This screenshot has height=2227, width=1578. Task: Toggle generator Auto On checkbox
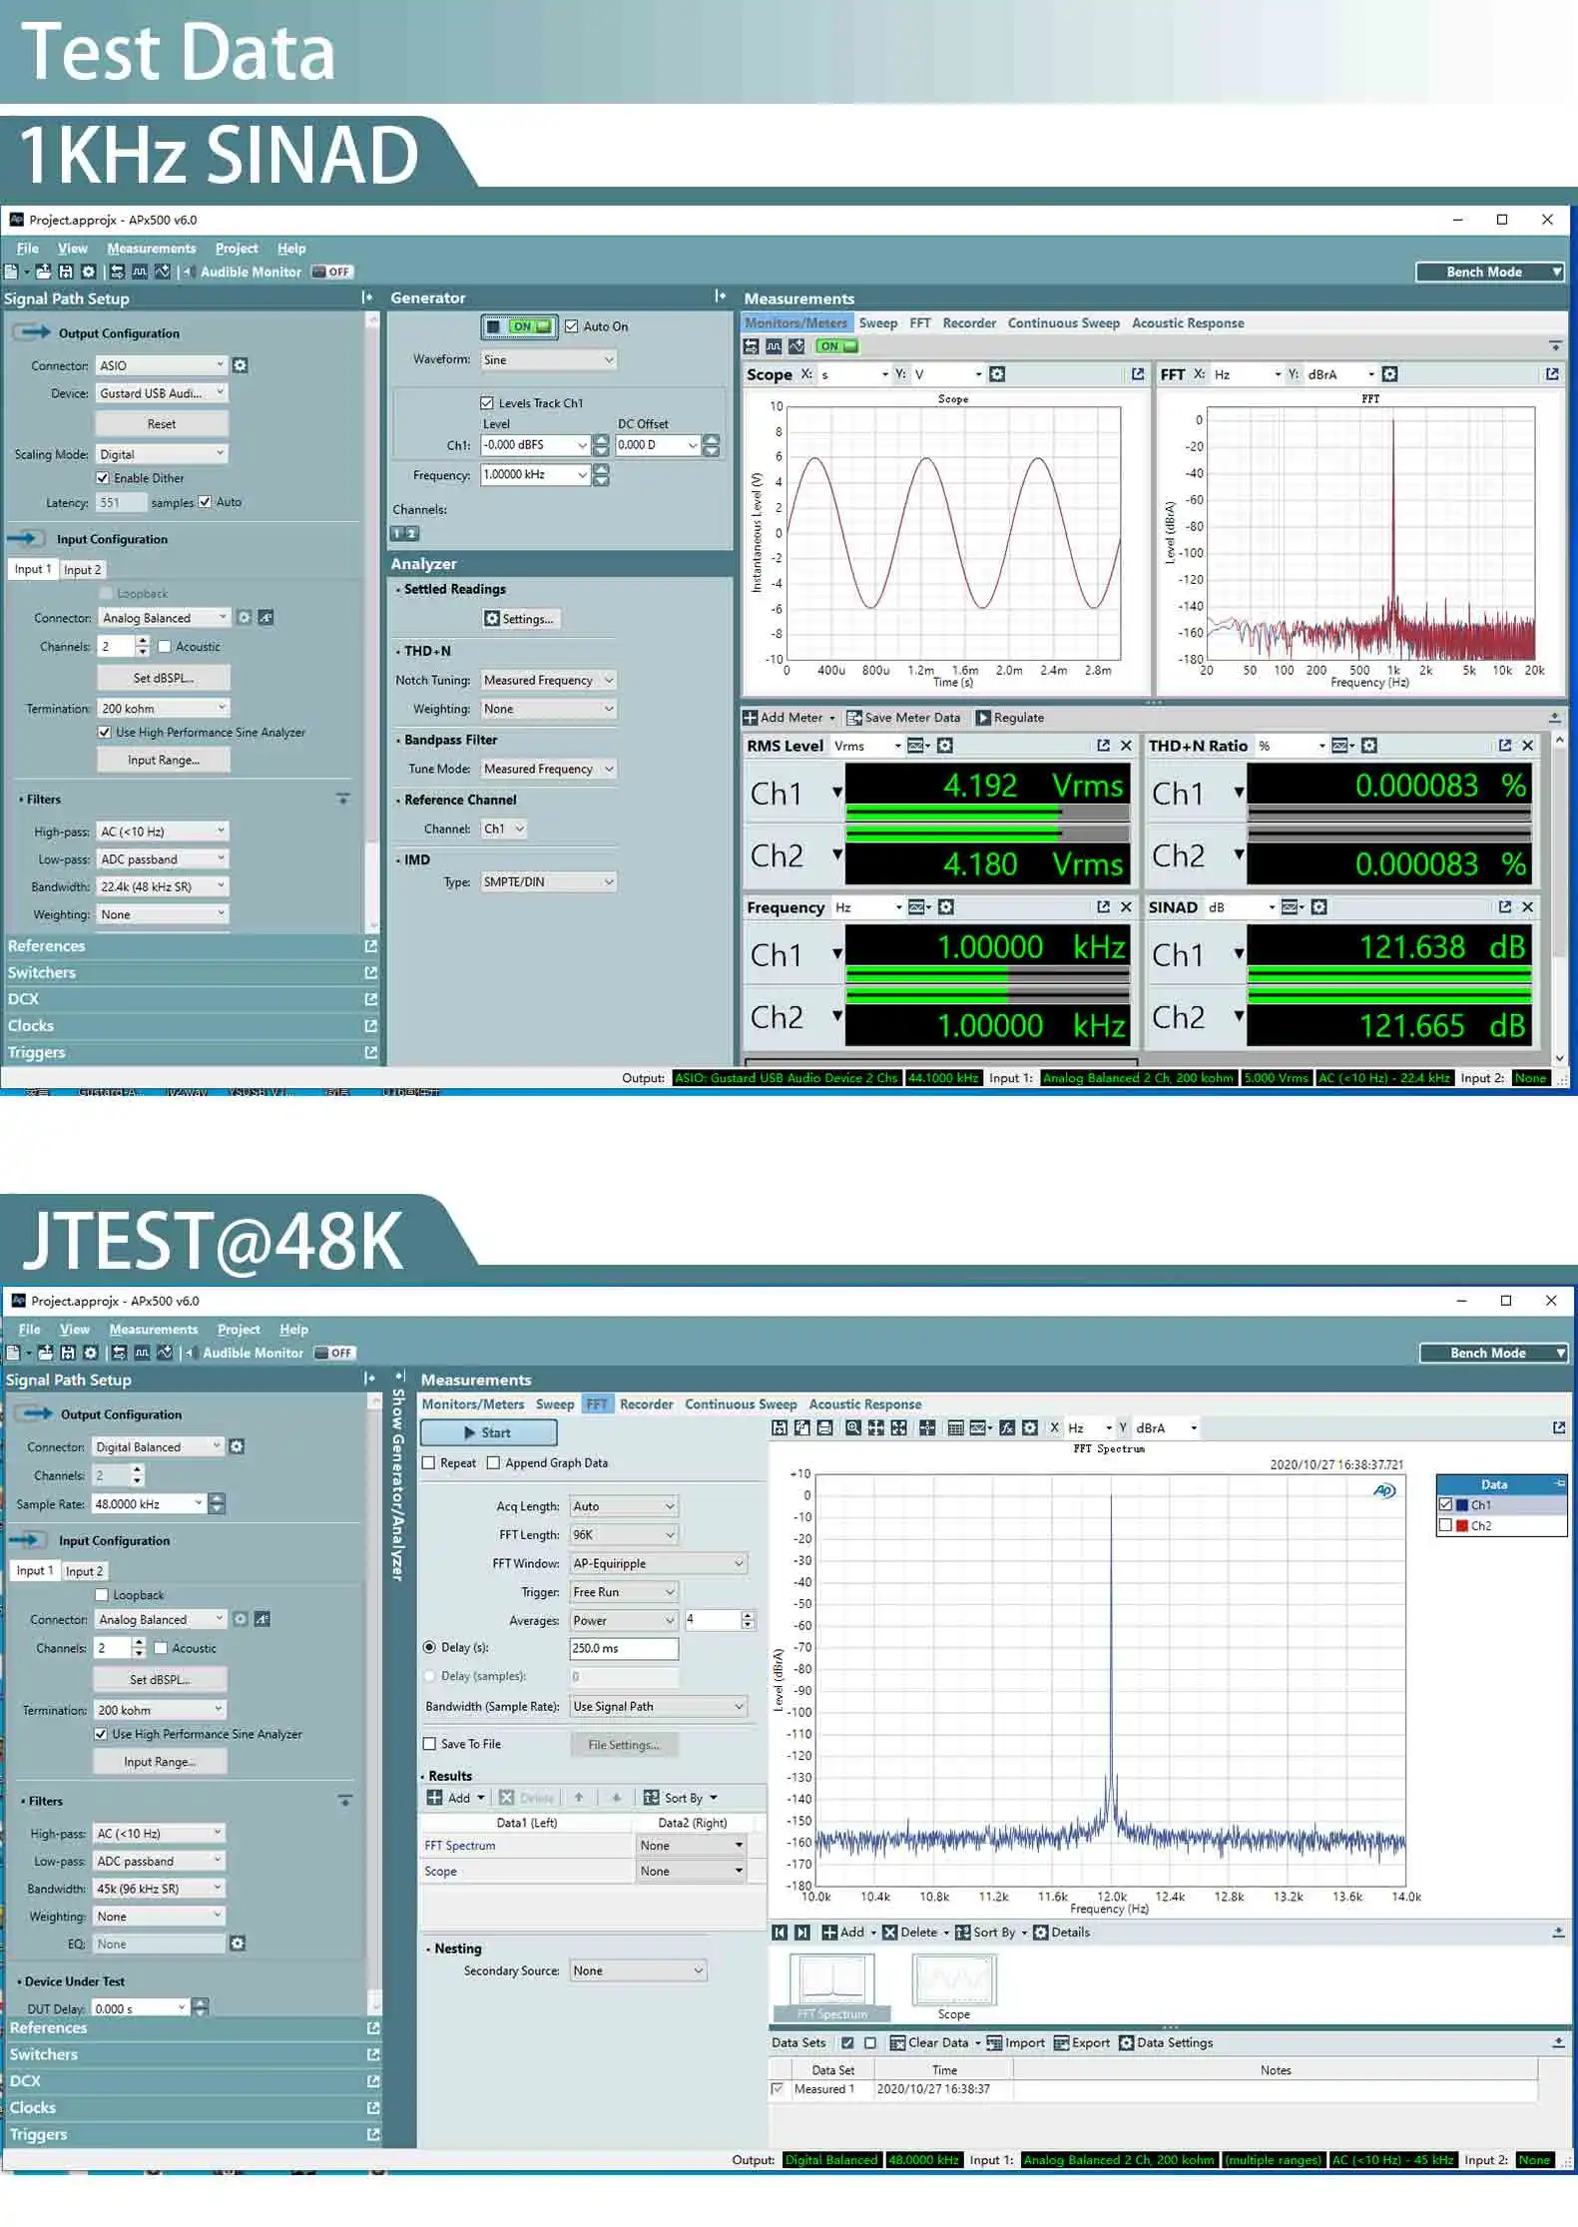click(x=572, y=326)
